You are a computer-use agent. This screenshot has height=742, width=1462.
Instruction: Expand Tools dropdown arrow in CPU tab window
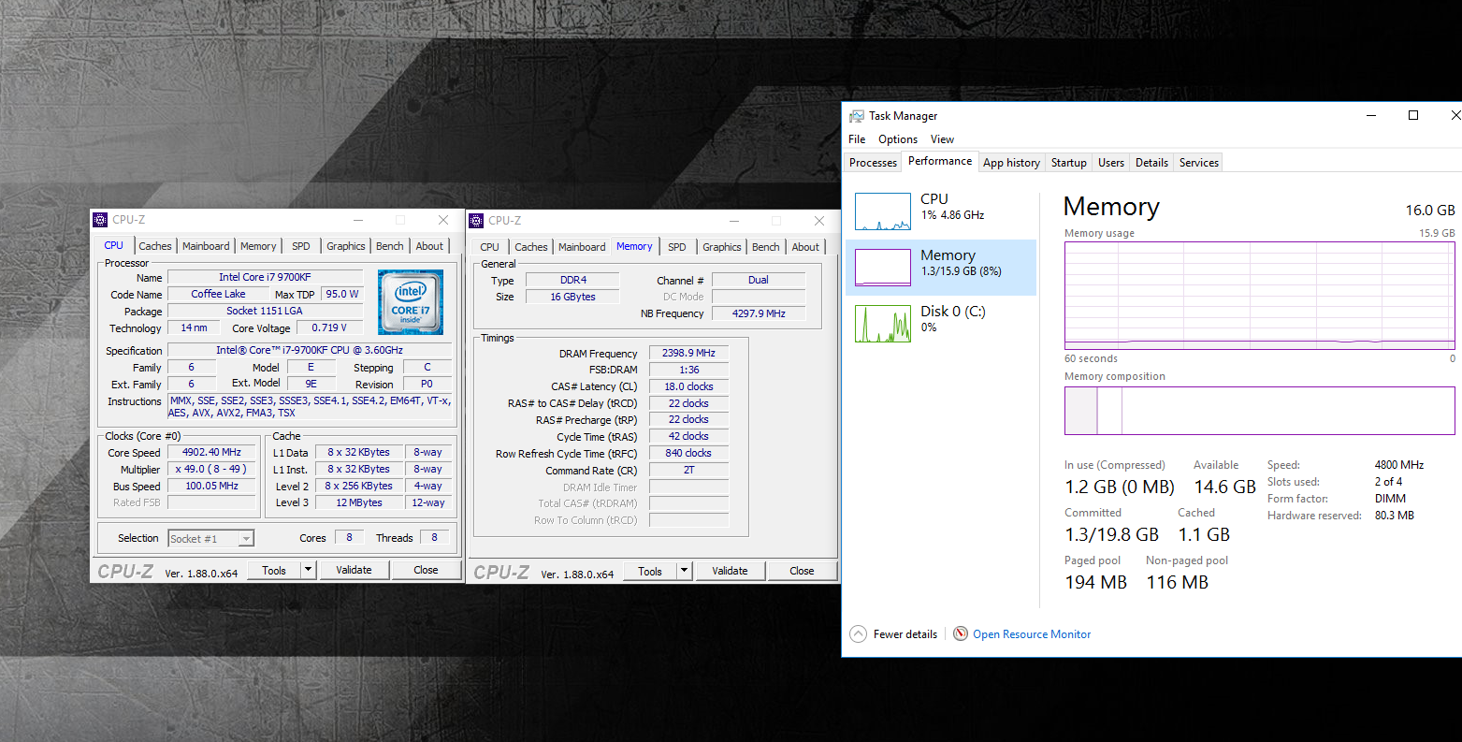(x=308, y=570)
